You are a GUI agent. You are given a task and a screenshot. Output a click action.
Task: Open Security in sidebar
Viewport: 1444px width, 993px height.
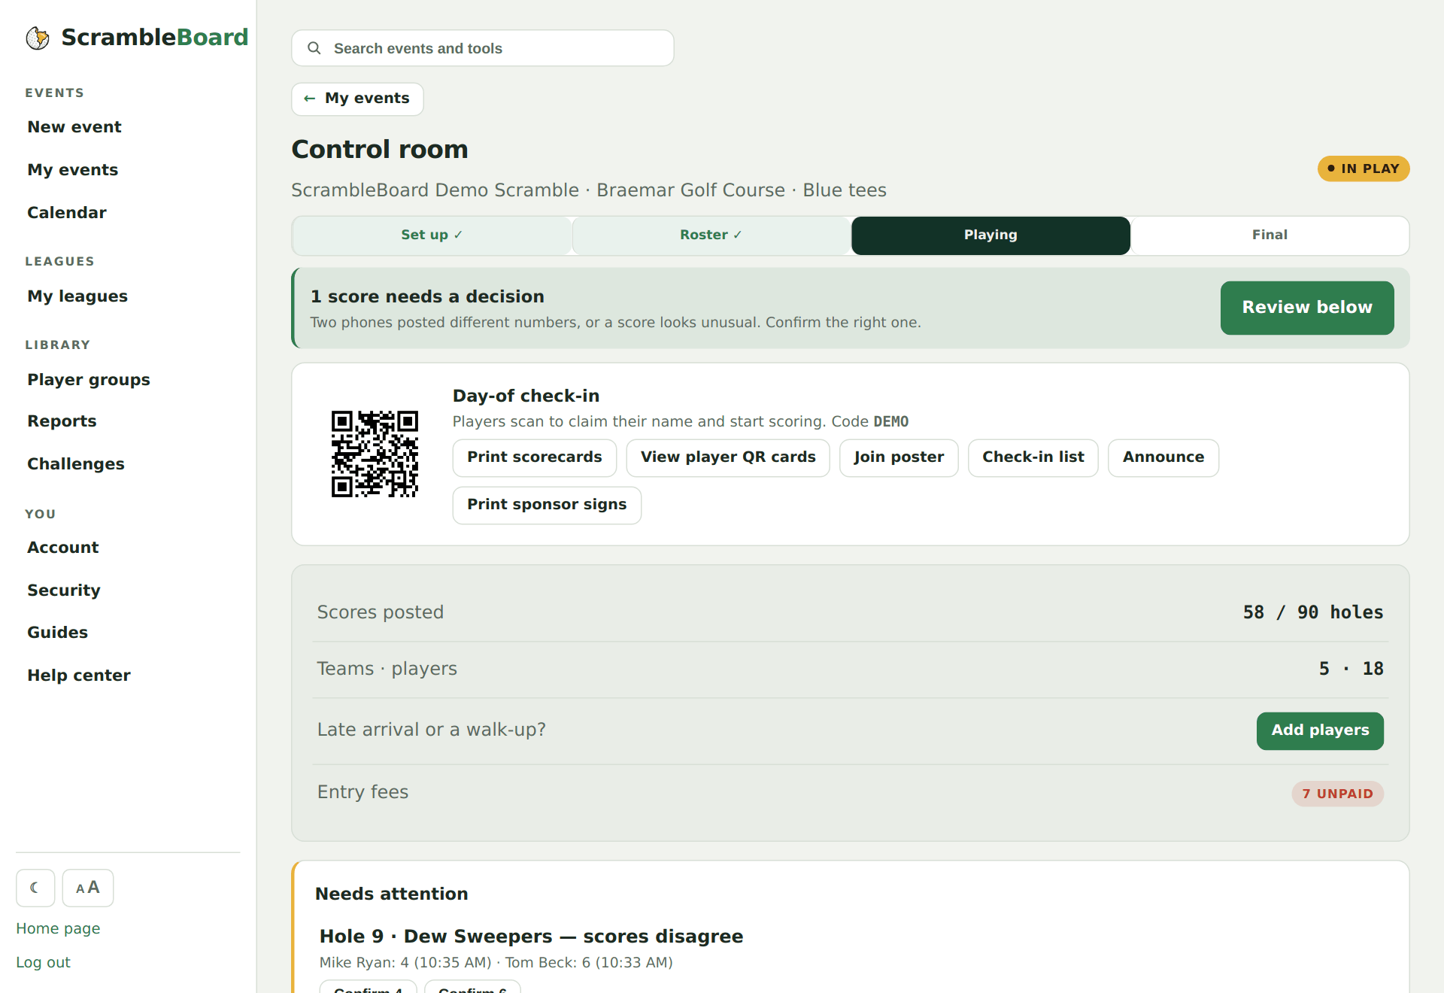click(x=64, y=591)
